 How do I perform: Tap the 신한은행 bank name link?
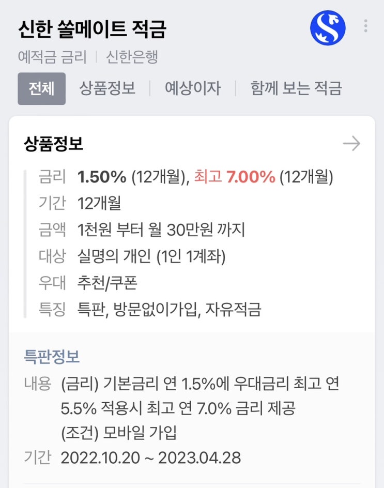(132, 57)
